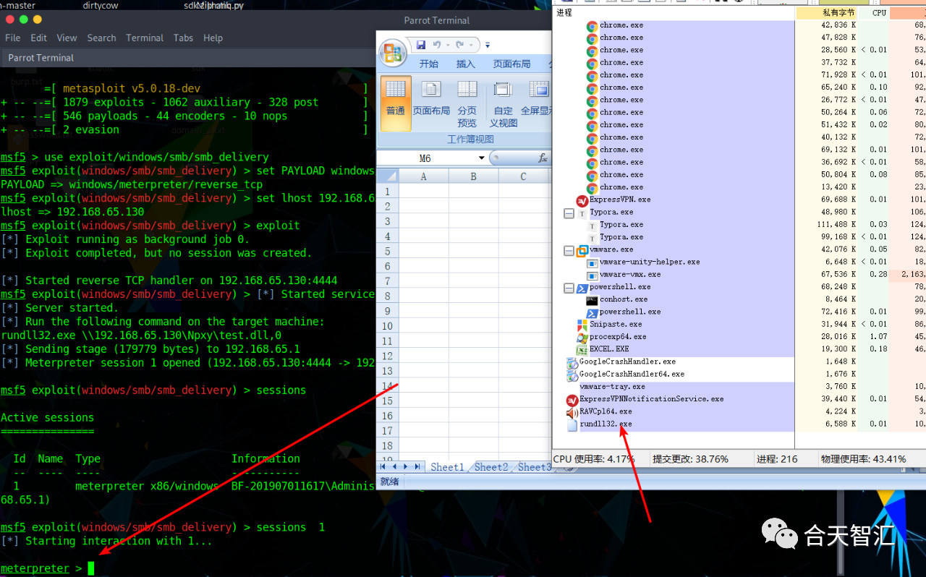
Task: Go to next sheet navigation arrow
Action: click(405, 467)
